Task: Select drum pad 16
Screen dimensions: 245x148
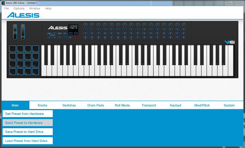Action: [x=36, y=72]
